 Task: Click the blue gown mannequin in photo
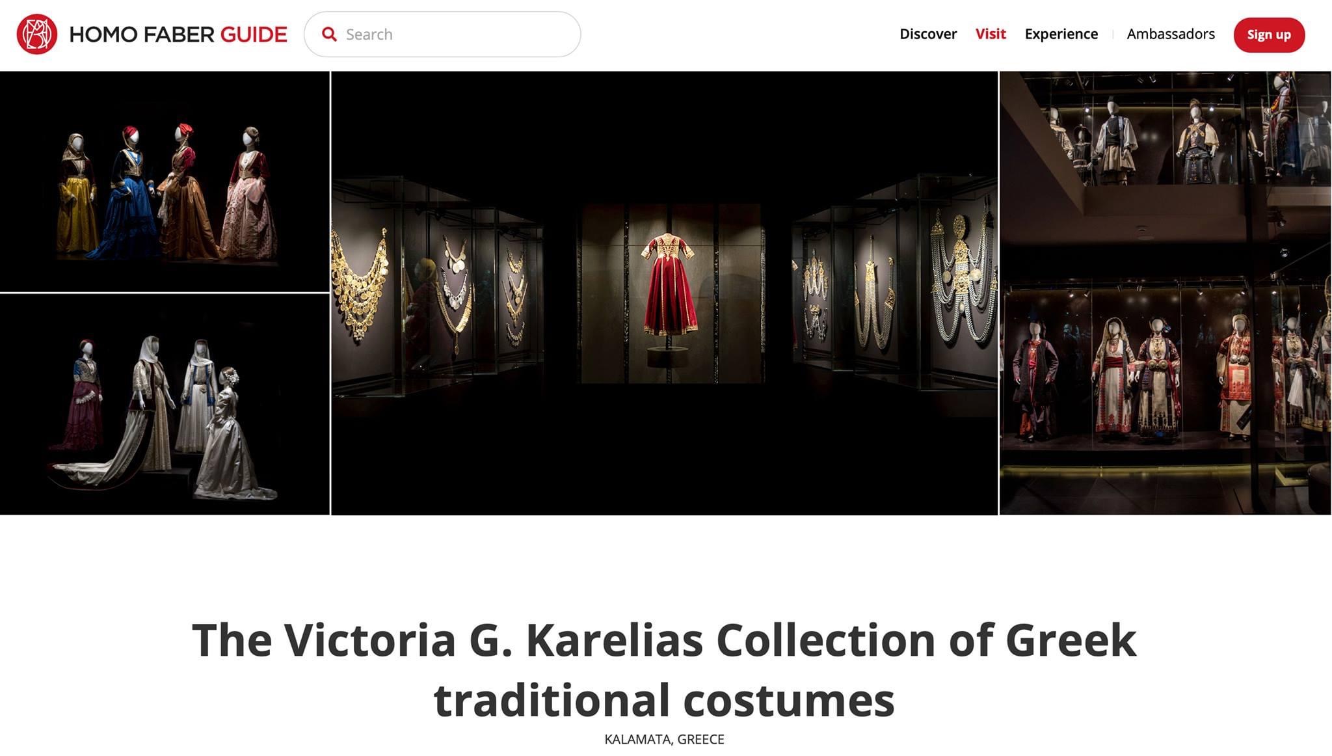pyautogui.click(x=127, y=195)
